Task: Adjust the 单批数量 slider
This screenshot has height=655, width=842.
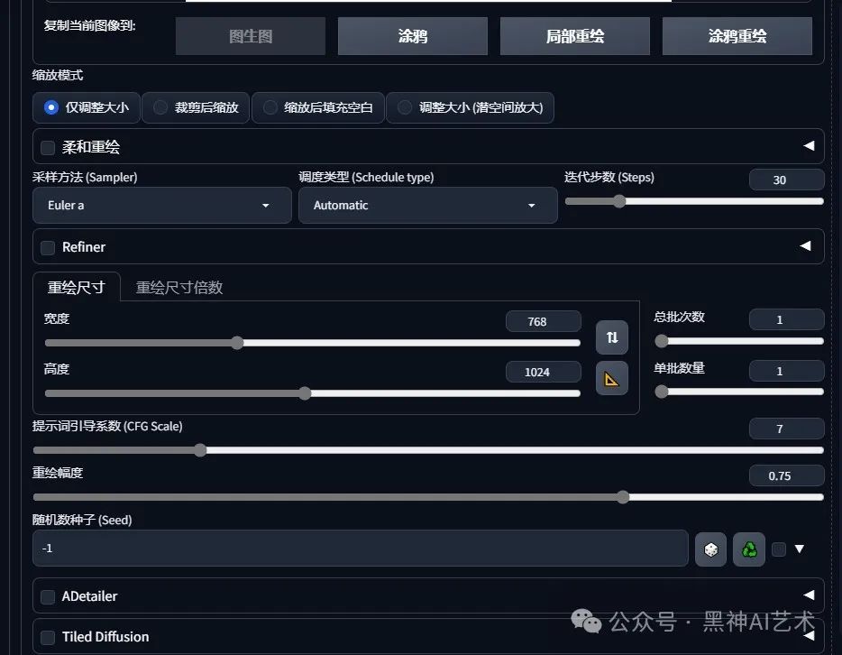Action: point(739,392)
